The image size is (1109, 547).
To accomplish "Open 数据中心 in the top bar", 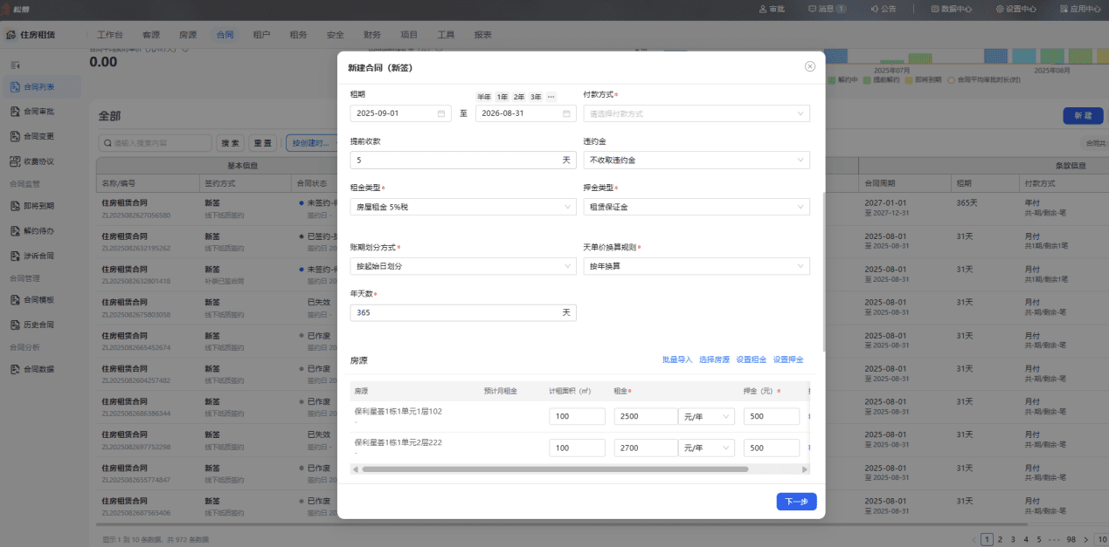I will pyautogui.click(x=951, y=9).
